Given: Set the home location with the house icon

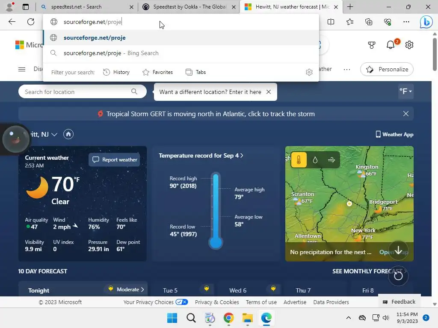Looking at the screenshot, I should 68,134.
